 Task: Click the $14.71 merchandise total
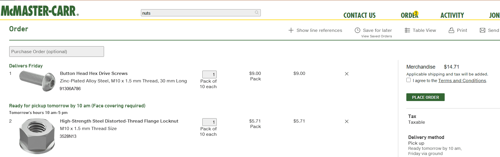point(452,67)
